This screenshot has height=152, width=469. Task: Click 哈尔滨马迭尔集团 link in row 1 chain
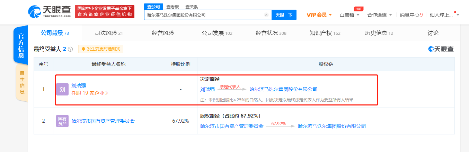283,89
